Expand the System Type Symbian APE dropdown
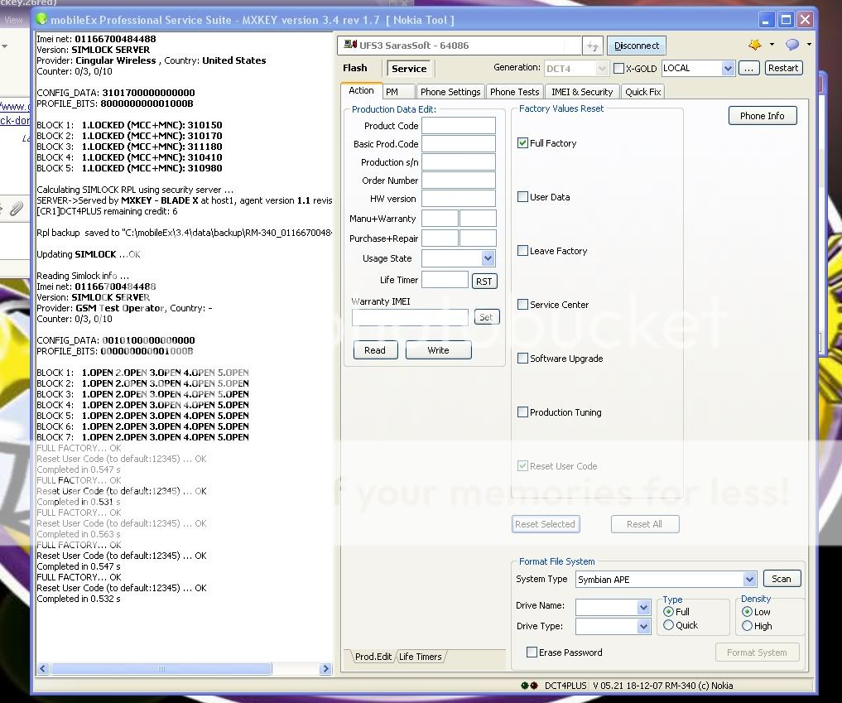This screenshot has width=842, height=703. point(749,580)
